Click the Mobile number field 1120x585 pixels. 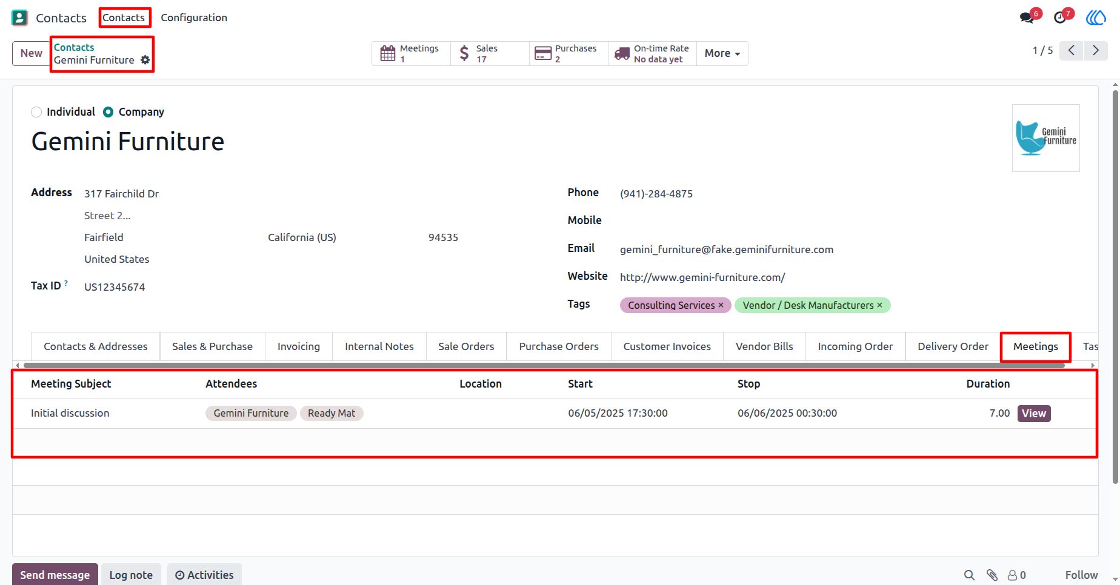850,220
